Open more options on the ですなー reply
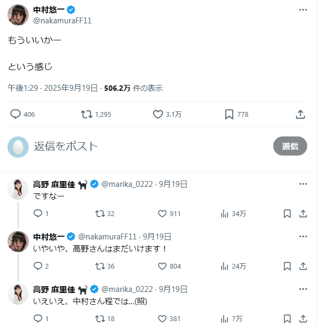This screenshot has width=320, height=327. coord(303,184)
